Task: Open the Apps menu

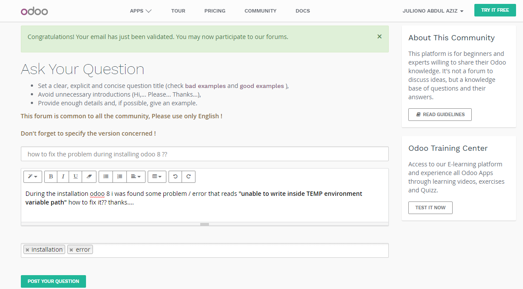Action: click(140, 11)
